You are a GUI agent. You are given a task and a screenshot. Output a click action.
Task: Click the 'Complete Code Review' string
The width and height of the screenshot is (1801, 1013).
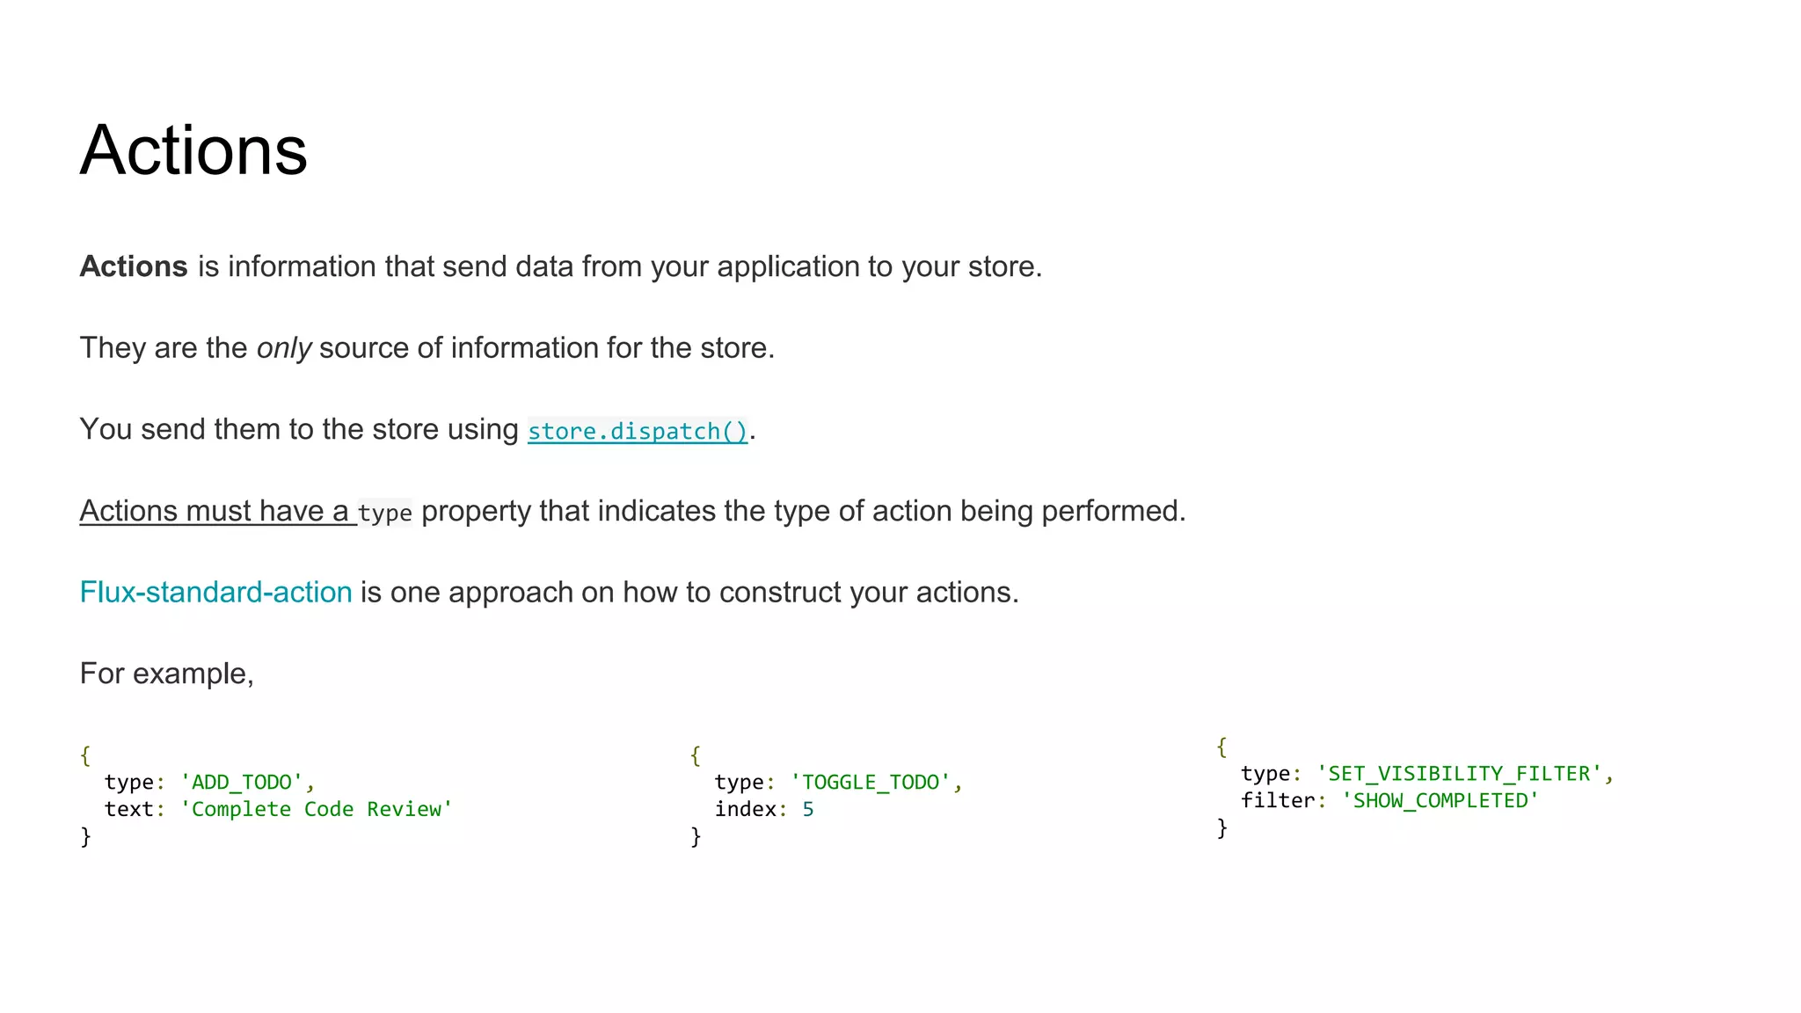pyautogui.click(x=317, y=809)
